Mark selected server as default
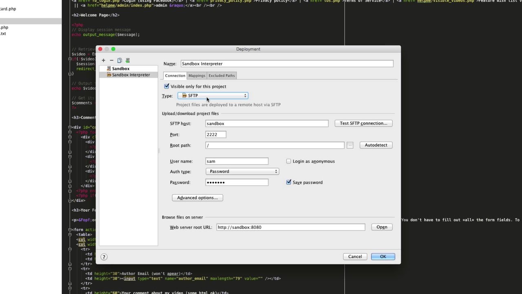 (128, 60)
